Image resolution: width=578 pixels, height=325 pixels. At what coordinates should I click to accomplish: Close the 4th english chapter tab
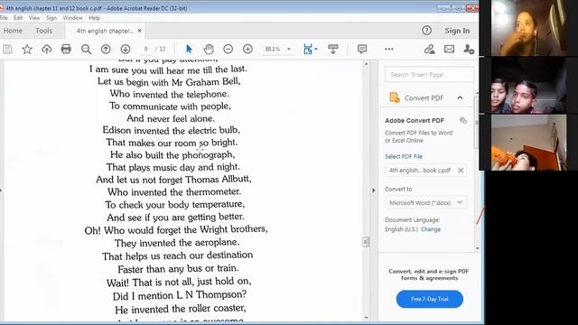(139, 31)
